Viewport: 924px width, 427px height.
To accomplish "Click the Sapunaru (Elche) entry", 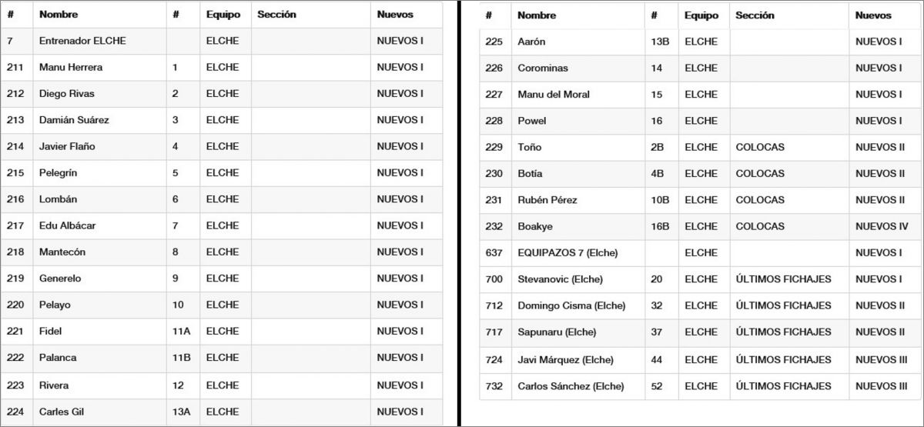I will point(556,332).
